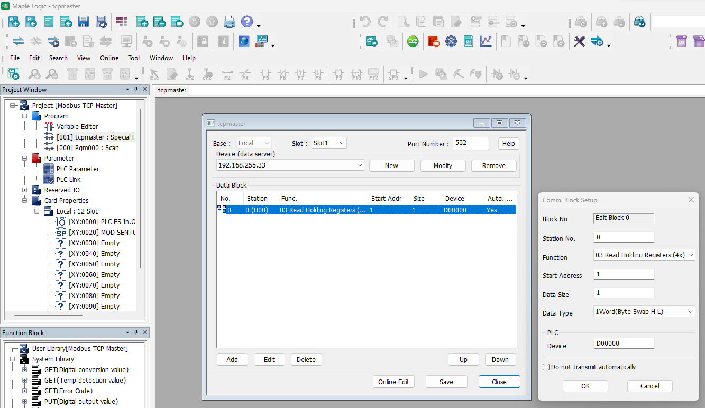This screenshot has width=705, height=408.
Task: Click the crossed wrench and screwdriver icon
Action: (x=580, y=41)
